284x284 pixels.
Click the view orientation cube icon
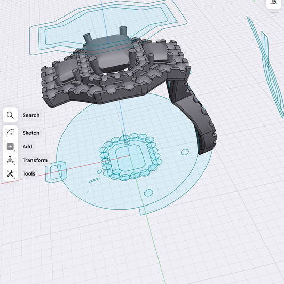(274, 3)
